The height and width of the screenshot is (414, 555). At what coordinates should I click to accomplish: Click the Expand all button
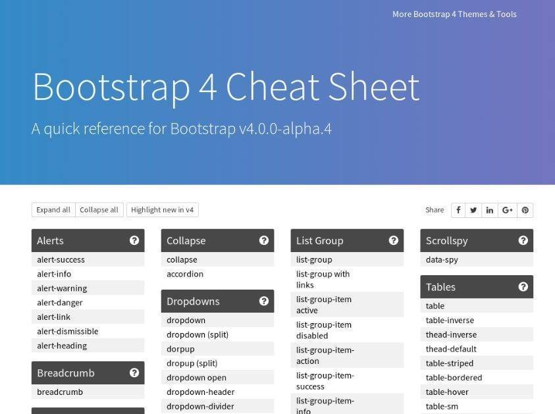click(x=53, y=210)
